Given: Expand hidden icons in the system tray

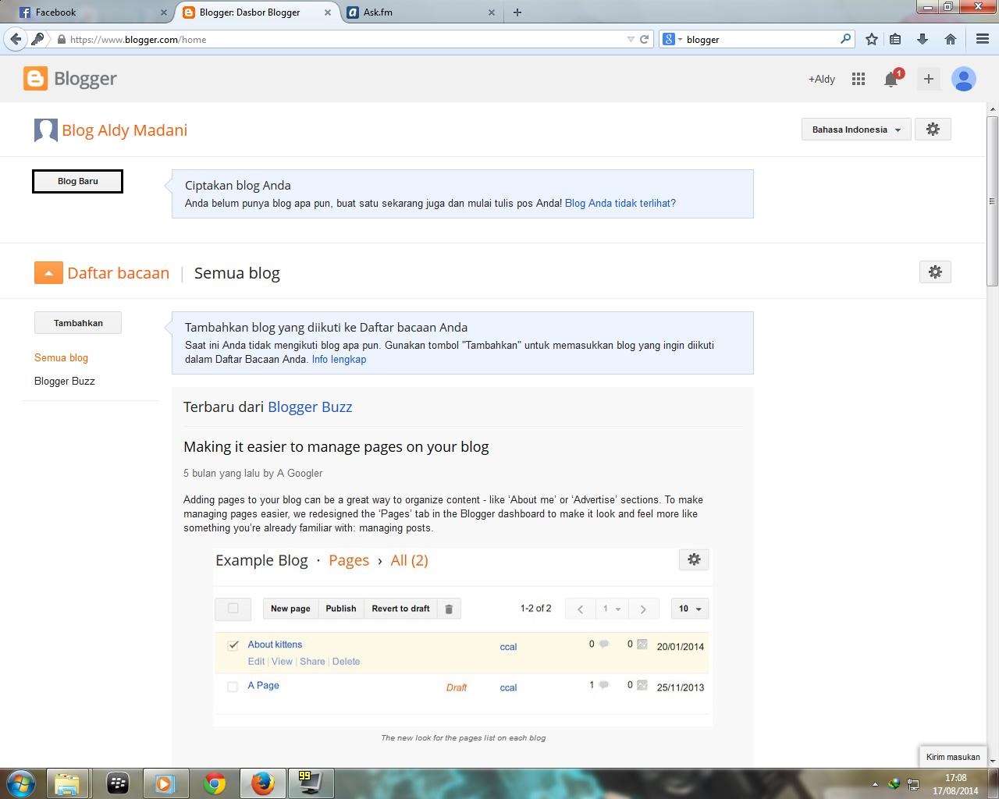Looking at the screenshot, I should pyautogui.click(x=873, y=783).
